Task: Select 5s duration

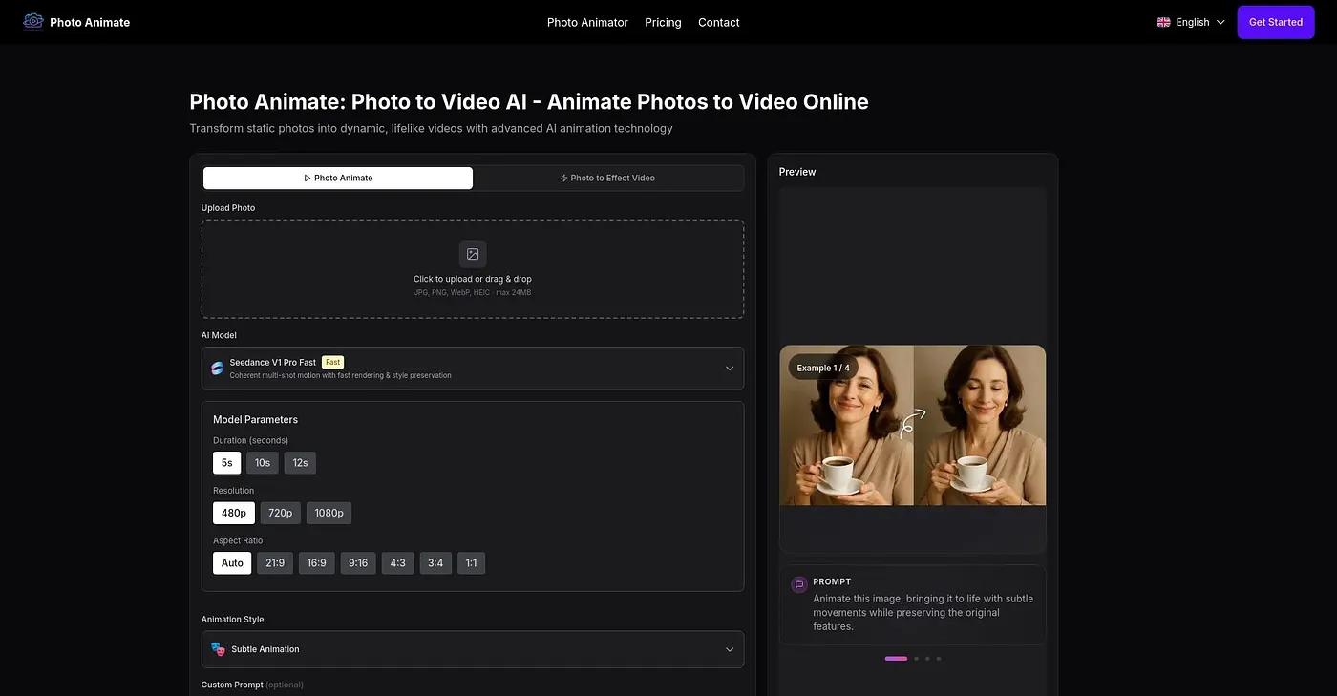Action: 227,463
